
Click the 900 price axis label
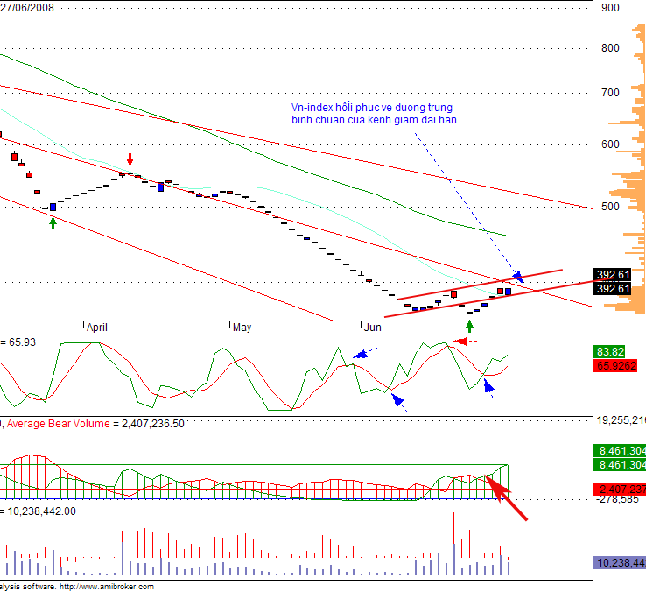click(x=610, y=8)
